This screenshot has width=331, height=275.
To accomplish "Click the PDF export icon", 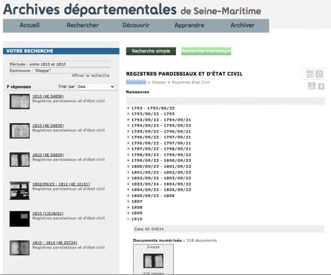I will [x=311, y=74].
